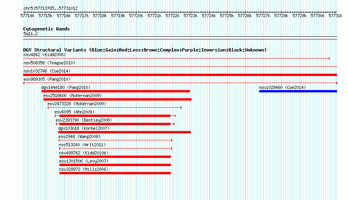
Task: Click the esv2473328 thin red line
Action: [x=115, y=108]
